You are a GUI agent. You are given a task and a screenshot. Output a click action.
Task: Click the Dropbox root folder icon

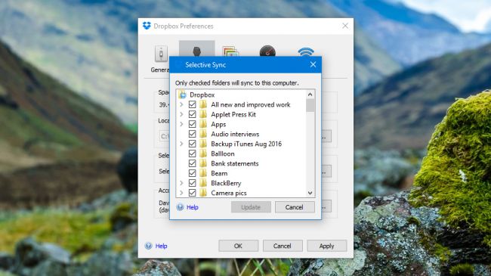[x=182, y=95]
